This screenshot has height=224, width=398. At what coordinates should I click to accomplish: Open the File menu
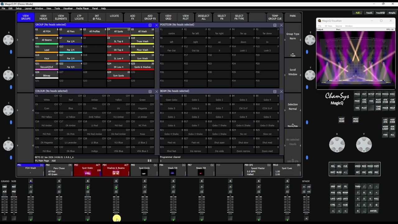click(3, 8)
